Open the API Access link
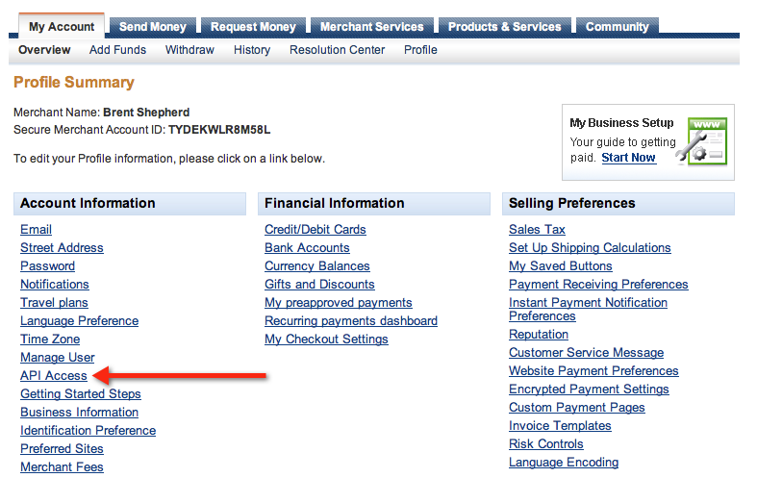The image size is (757, 503). (54, 376)
